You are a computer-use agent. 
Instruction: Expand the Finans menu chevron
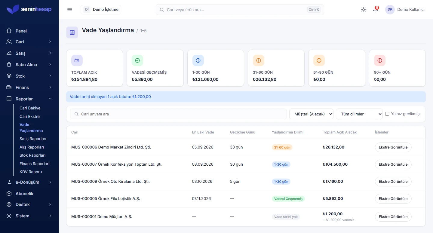click(50, 87)
